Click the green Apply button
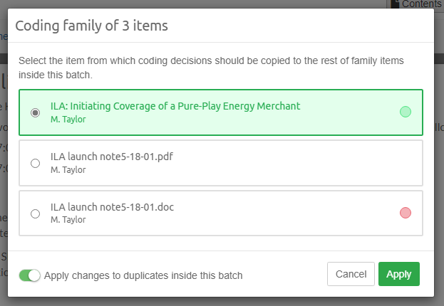 398,274
